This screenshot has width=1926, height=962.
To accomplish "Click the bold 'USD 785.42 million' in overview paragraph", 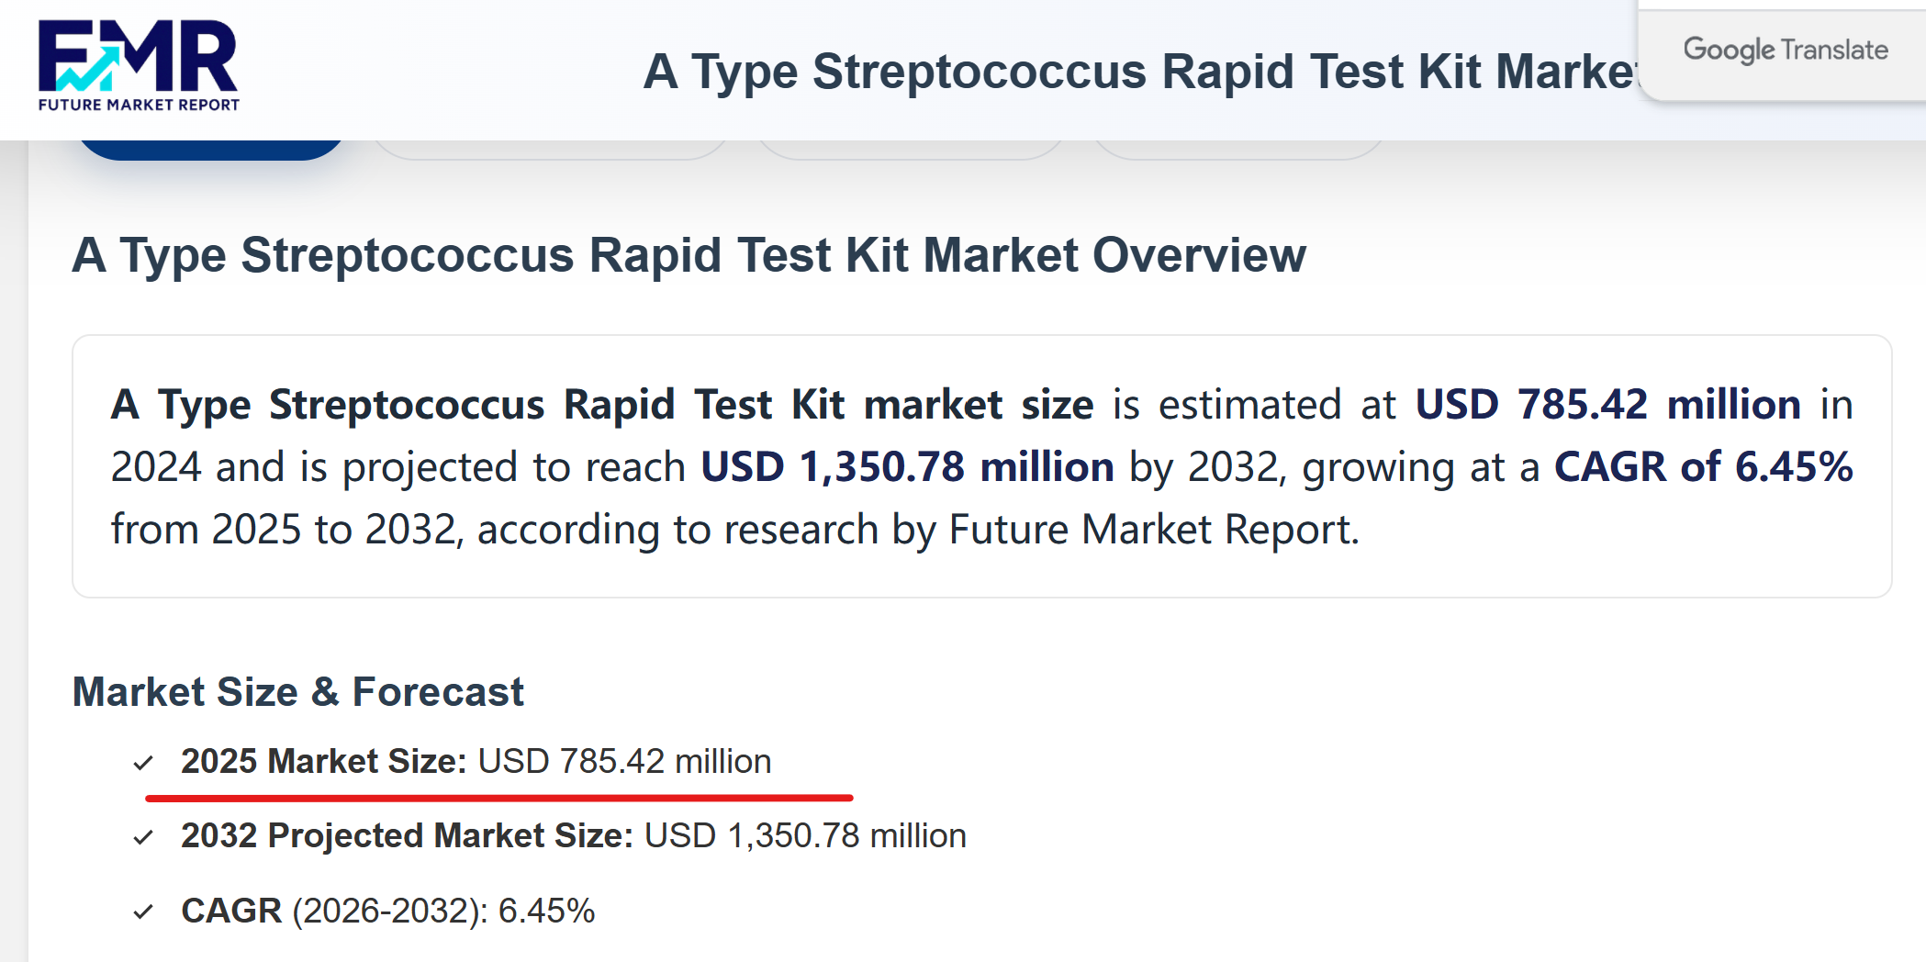I will 1607,405.
